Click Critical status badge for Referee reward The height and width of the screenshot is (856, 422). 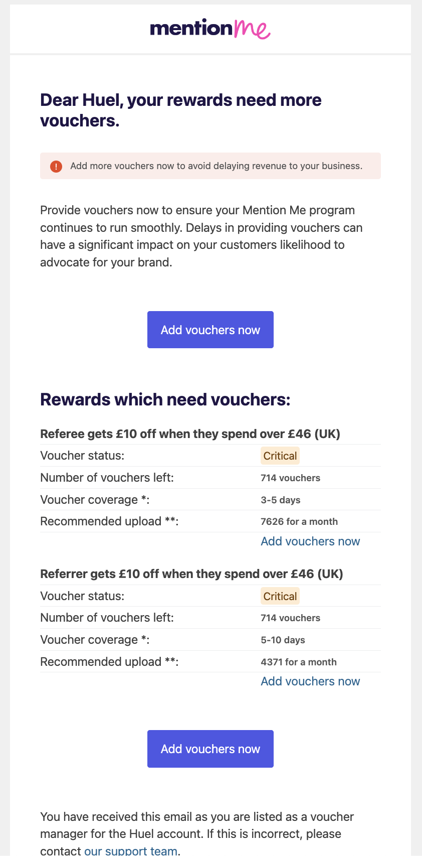280,456
